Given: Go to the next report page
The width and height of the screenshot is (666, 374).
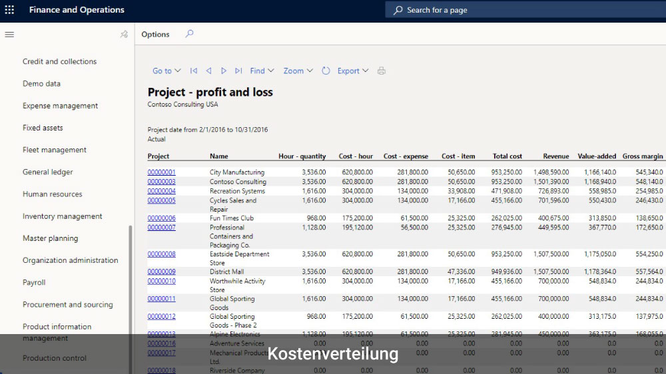Looking at the screenshot, I should coord(223,71).
